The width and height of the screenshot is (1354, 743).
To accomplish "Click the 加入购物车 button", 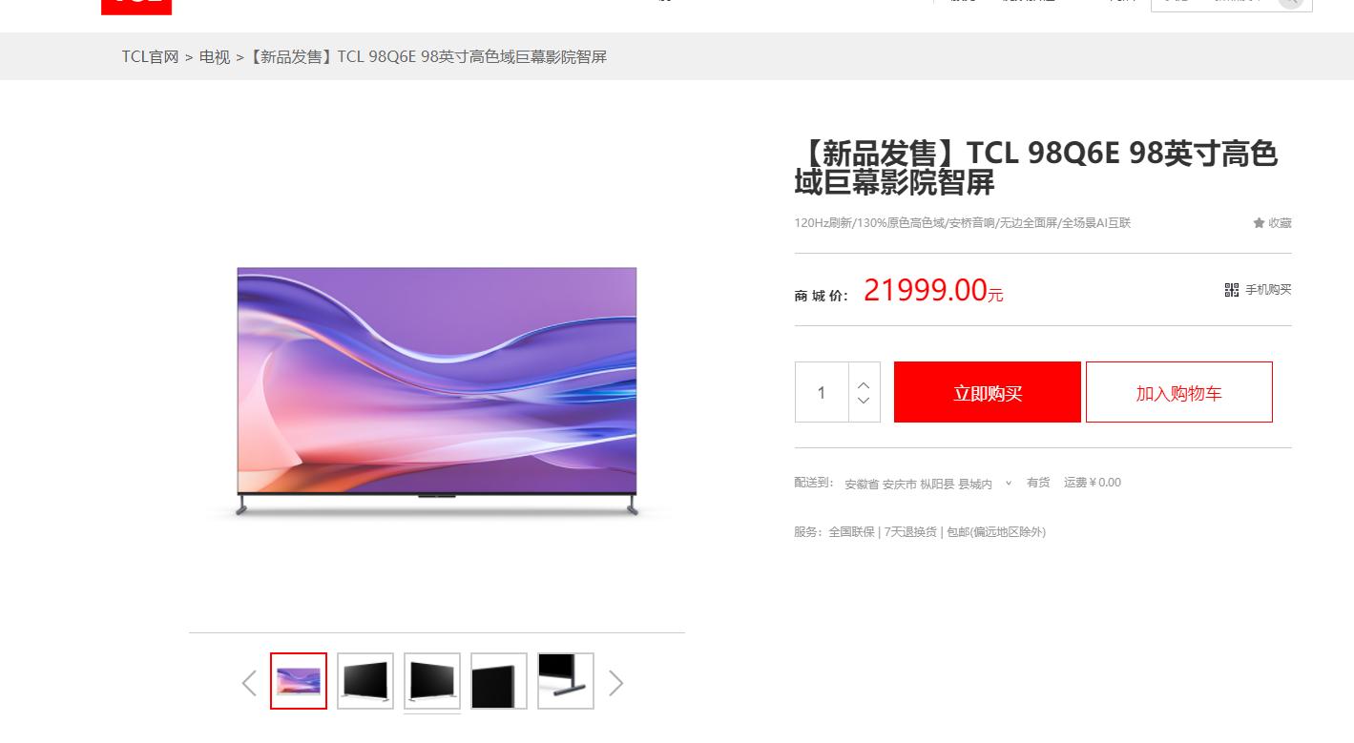I will pos(1179,392).
